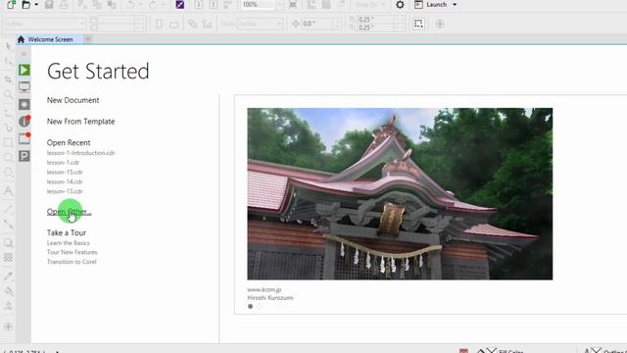Click New From Template link
Image resolution: width=627 pixels, height=353 pixels.
pos(80,122)
